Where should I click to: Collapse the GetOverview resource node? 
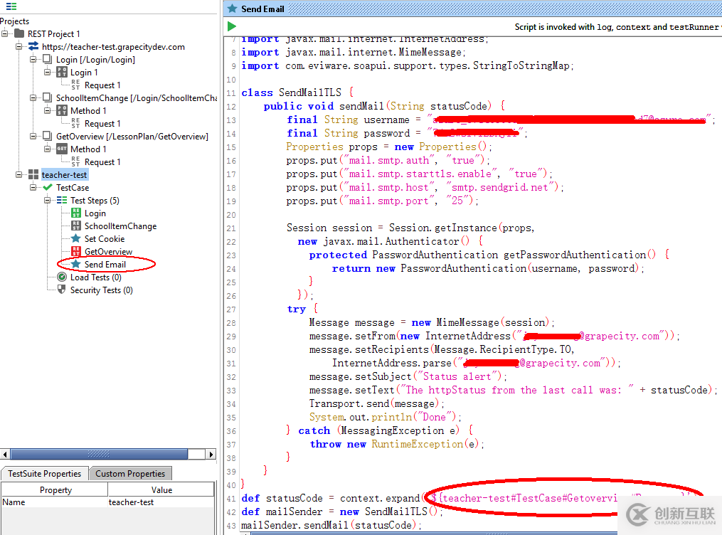click(33, 137)
